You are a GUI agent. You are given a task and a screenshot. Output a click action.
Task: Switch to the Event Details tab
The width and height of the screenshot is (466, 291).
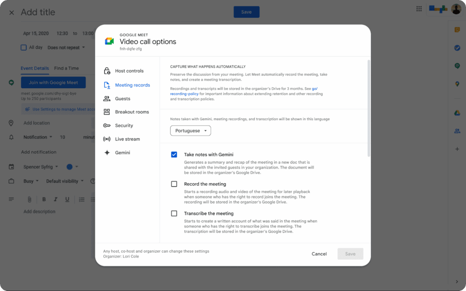(x=35, y=68)
